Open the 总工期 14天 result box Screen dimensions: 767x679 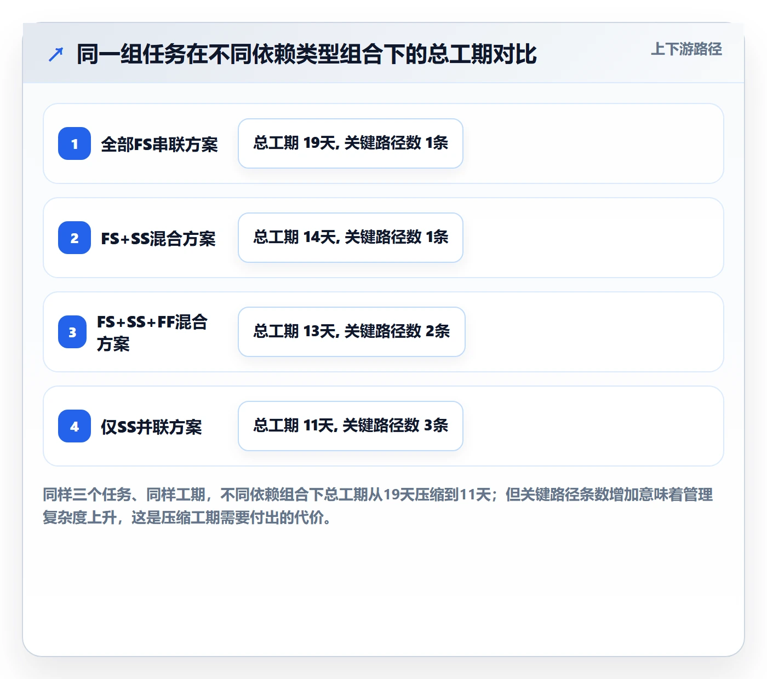351,238
